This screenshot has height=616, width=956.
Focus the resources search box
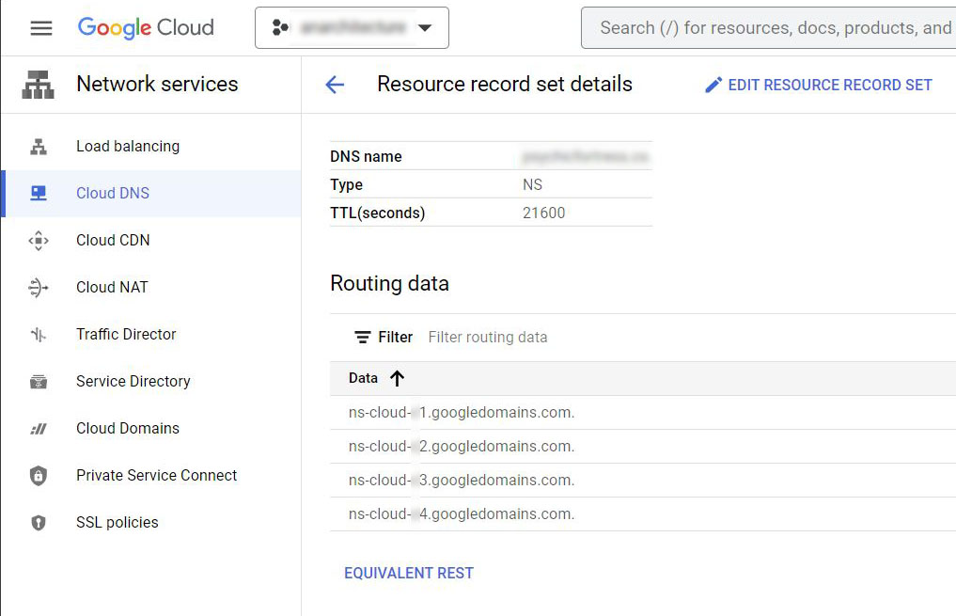pyautogui.click(x=768, y=28)
